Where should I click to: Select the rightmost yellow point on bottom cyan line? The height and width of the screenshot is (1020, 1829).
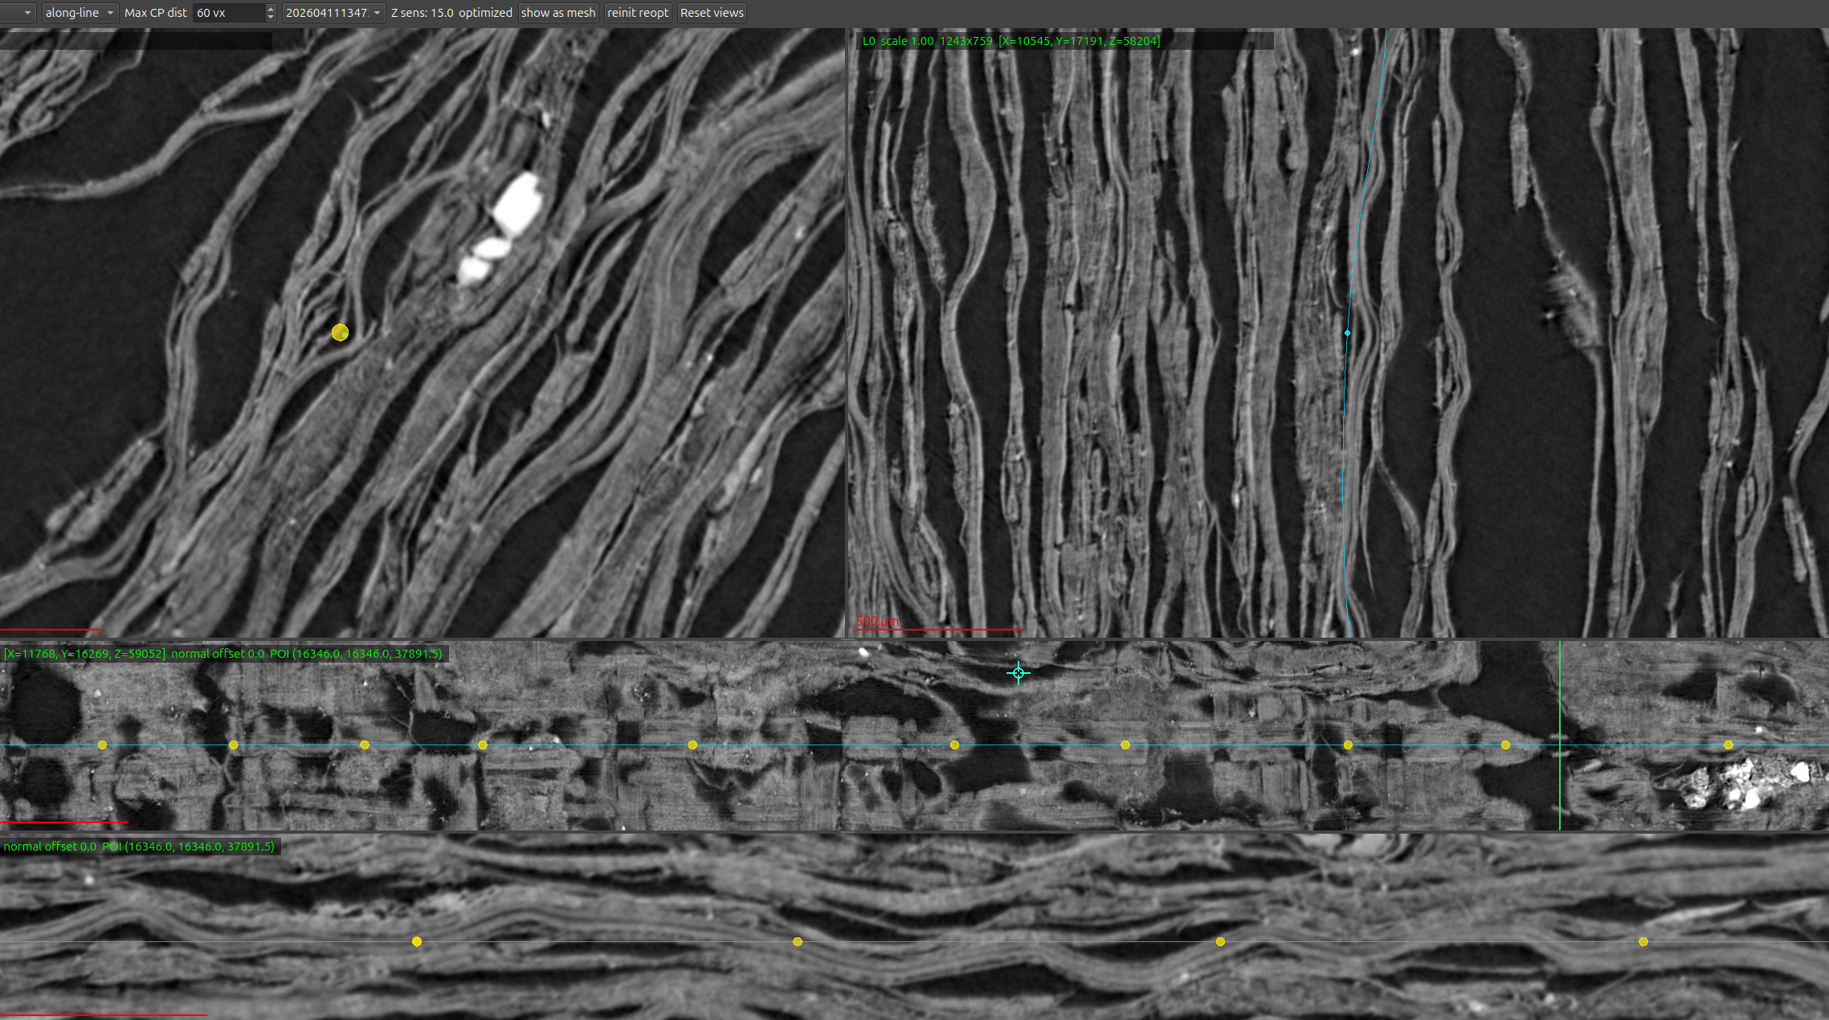click(x=1643, y=941)
